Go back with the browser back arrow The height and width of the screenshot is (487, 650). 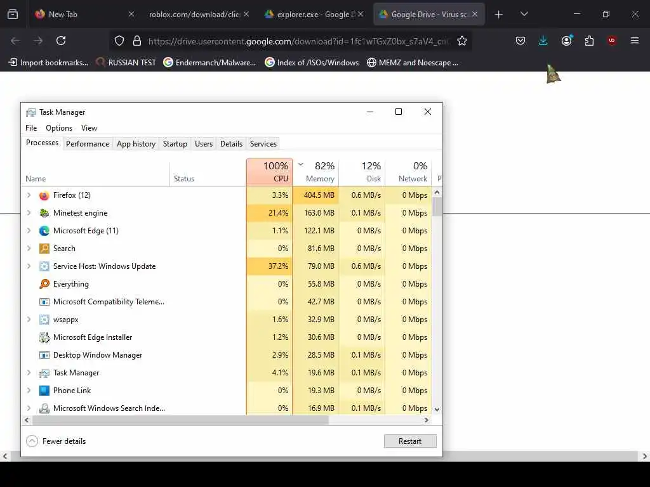(x=15, y=41)
